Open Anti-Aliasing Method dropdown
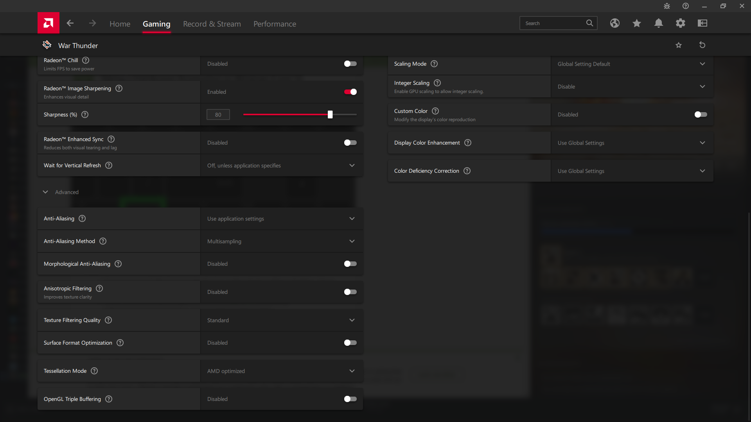The width and height of the screenshot is (751, 422). coord(282,241)
